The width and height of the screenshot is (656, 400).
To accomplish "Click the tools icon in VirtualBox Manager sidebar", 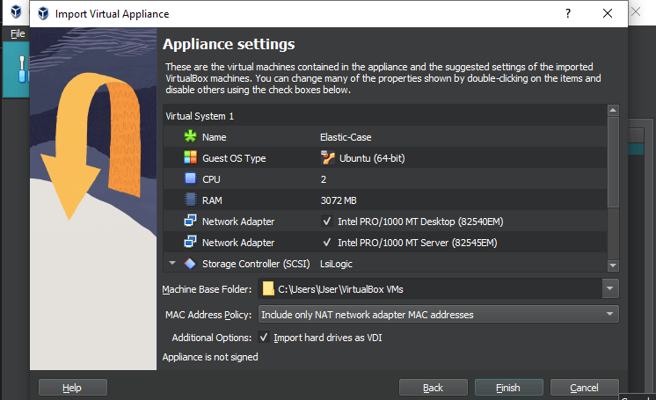I will pos(22,69).
